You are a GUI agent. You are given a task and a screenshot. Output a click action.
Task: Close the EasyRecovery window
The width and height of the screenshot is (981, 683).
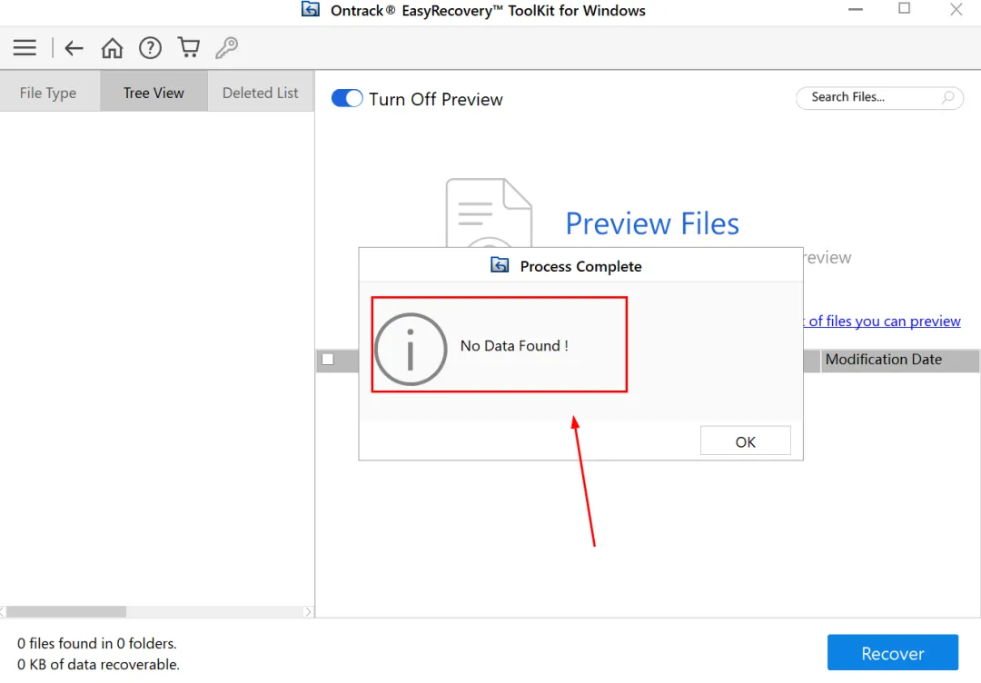(956, 9)
